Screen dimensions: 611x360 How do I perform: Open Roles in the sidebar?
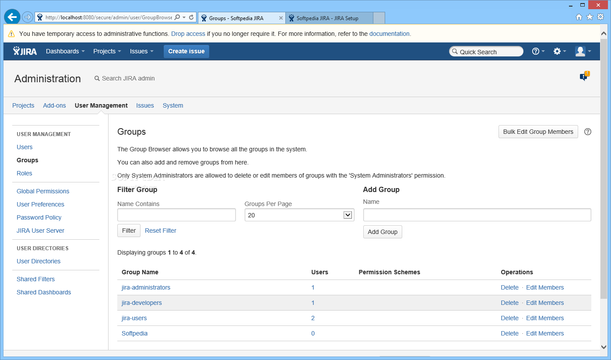tap(25, 173)
